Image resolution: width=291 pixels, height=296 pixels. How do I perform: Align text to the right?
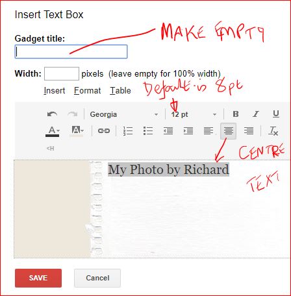(249, 130)
